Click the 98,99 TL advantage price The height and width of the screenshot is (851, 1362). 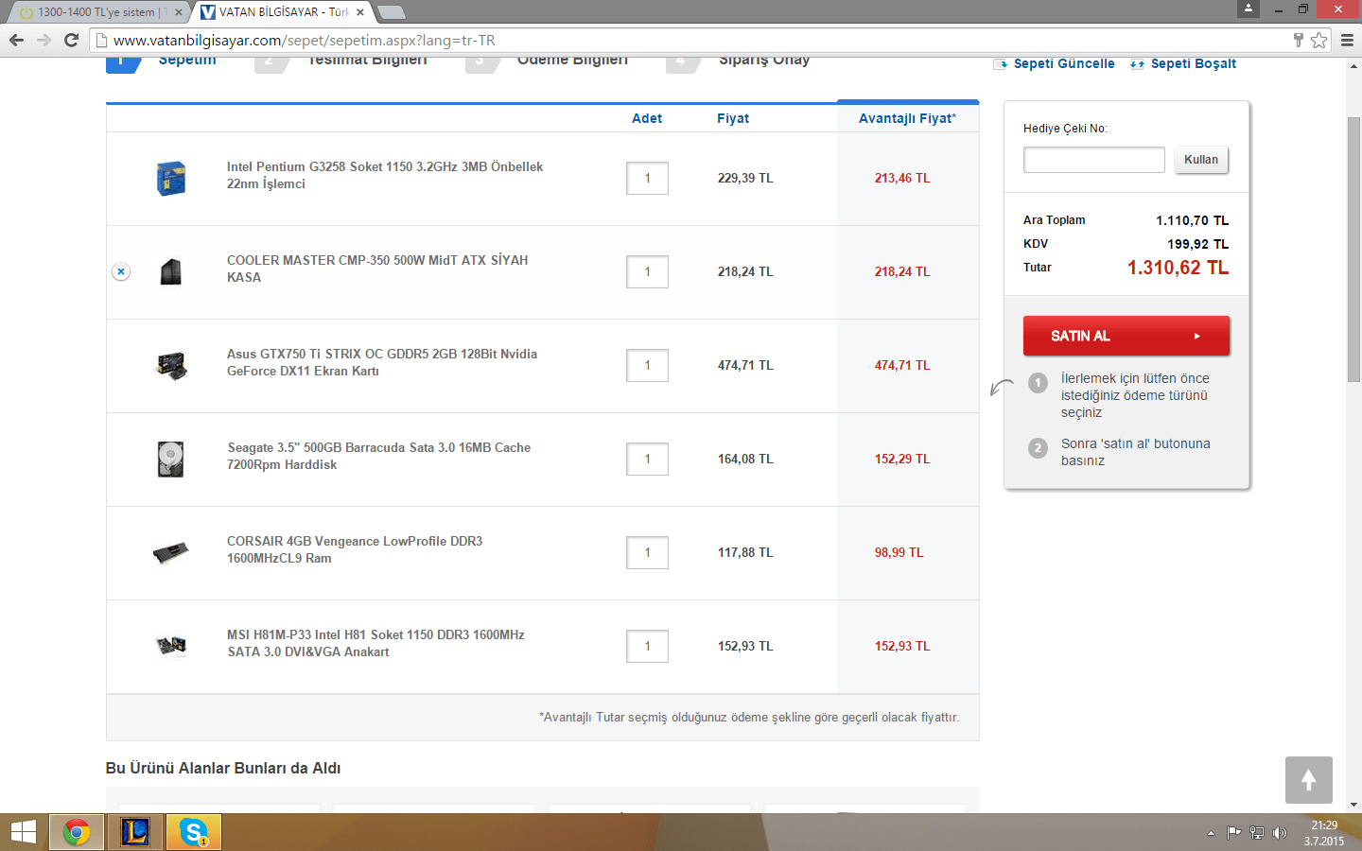pos(899,552)
